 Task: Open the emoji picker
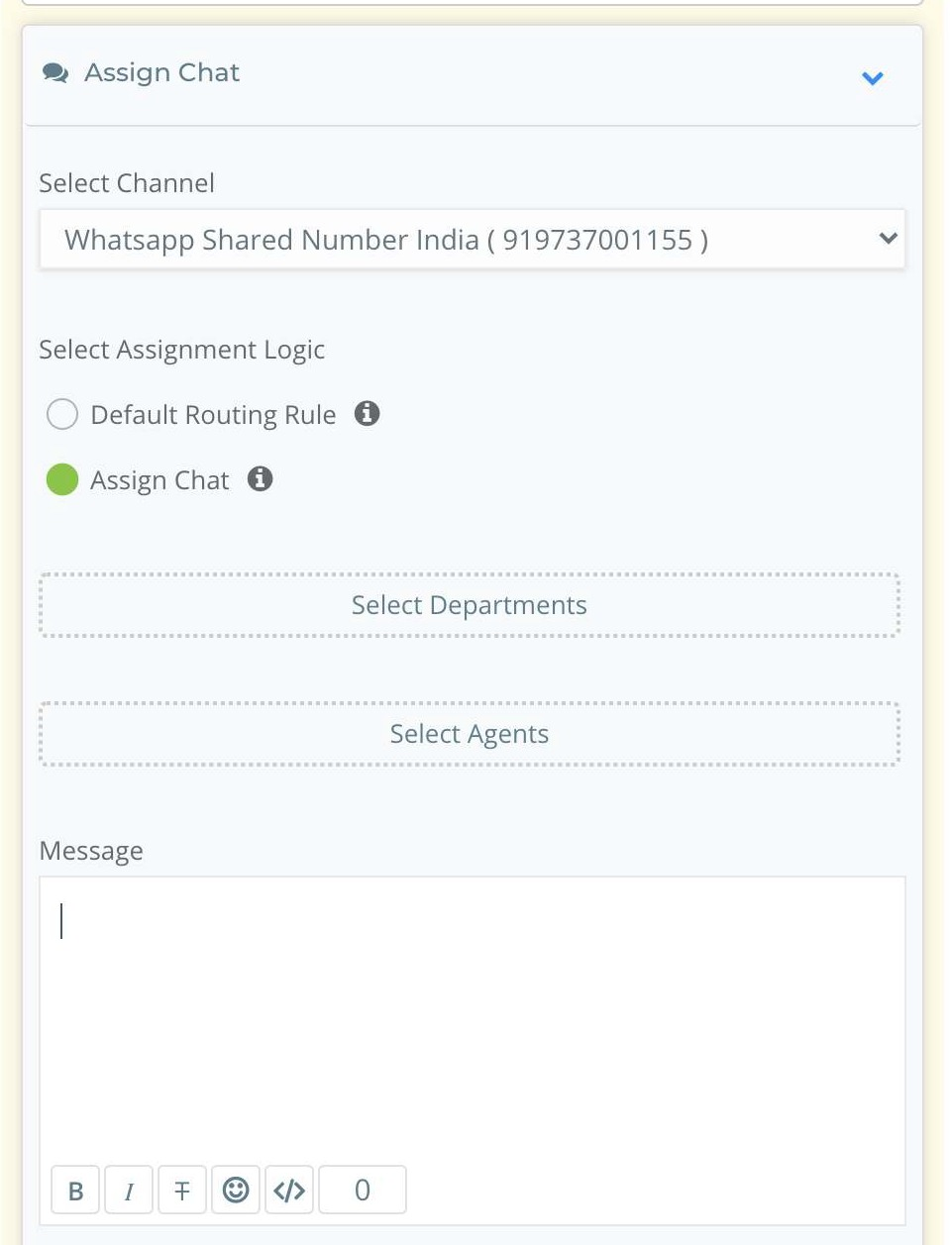[x=236, y=1191]
